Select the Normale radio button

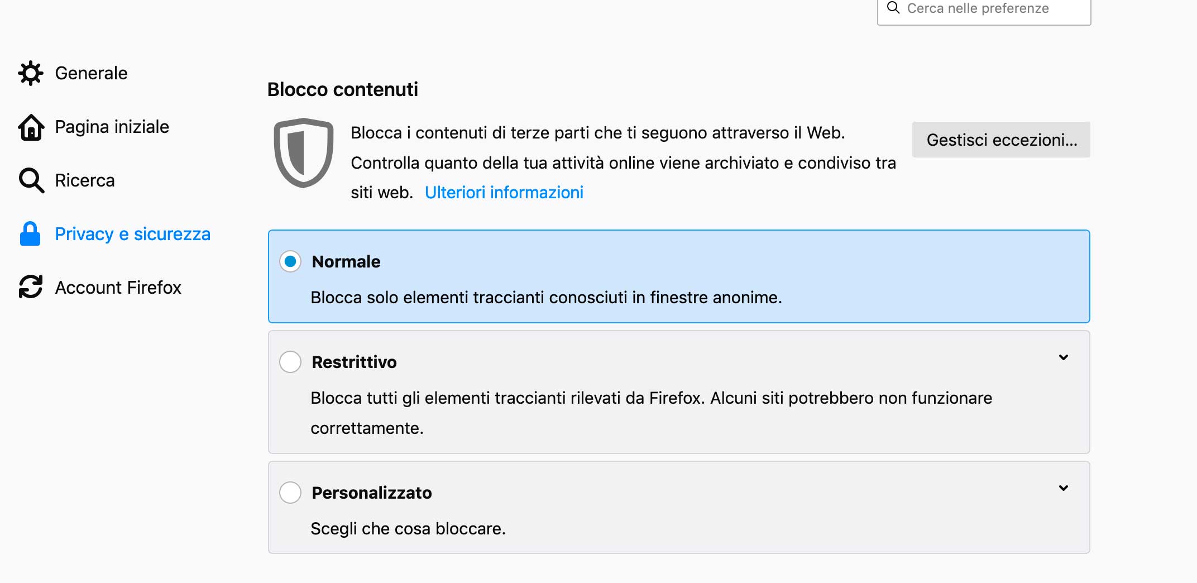(x=290, y=261)
